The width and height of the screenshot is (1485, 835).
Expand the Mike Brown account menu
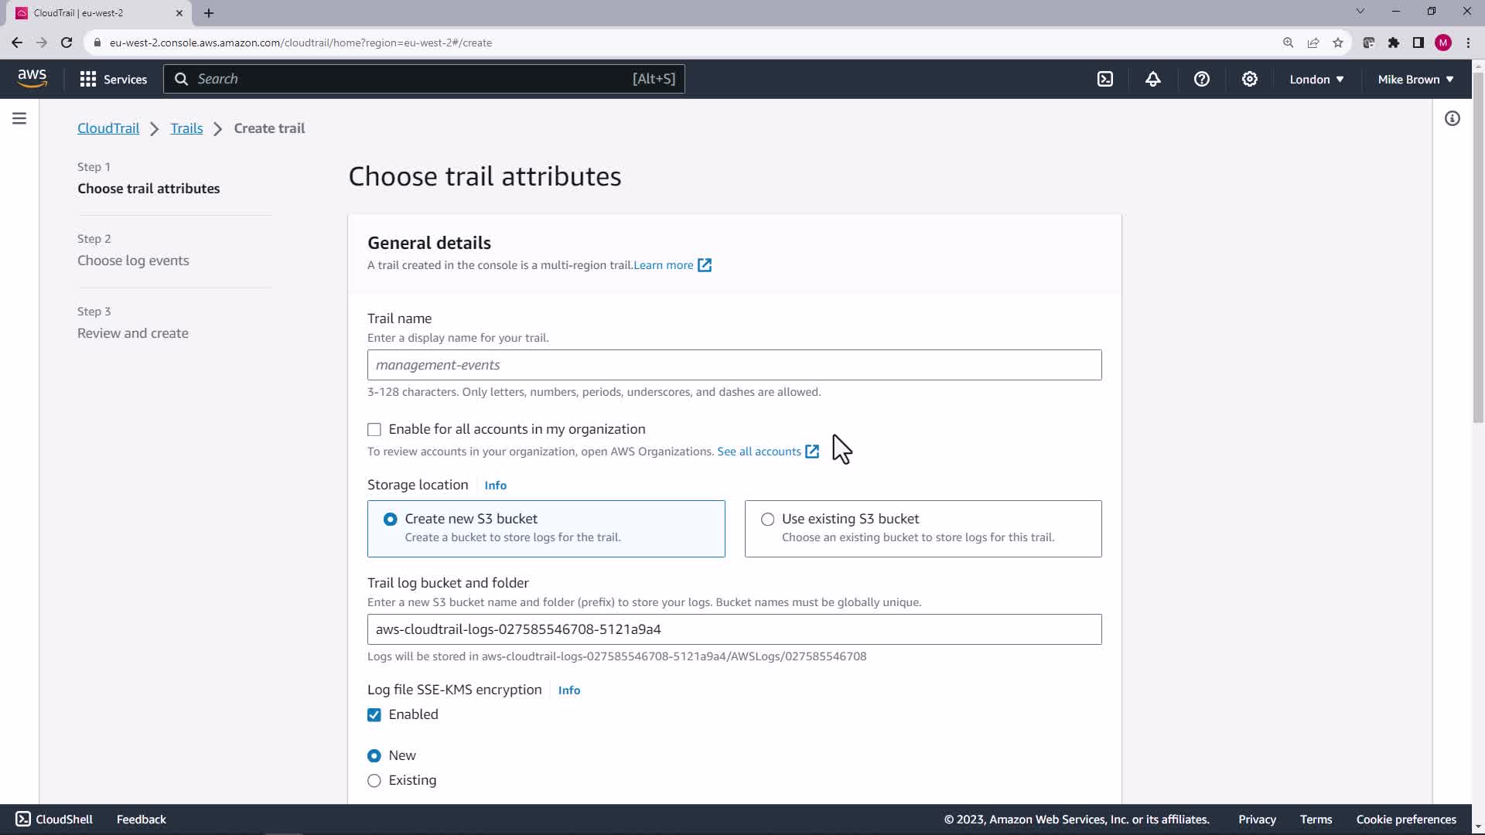point(1415,79)
